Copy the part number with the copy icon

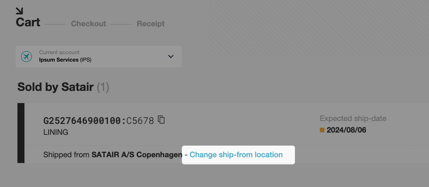coord(161,120)
